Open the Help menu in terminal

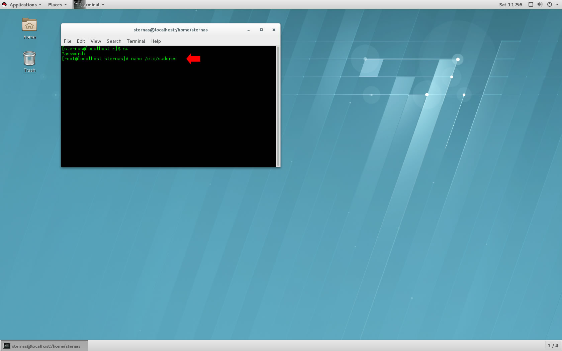click(x=156, y=41)
